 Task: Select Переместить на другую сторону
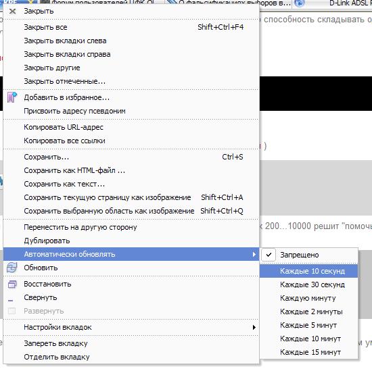point(131,227)
